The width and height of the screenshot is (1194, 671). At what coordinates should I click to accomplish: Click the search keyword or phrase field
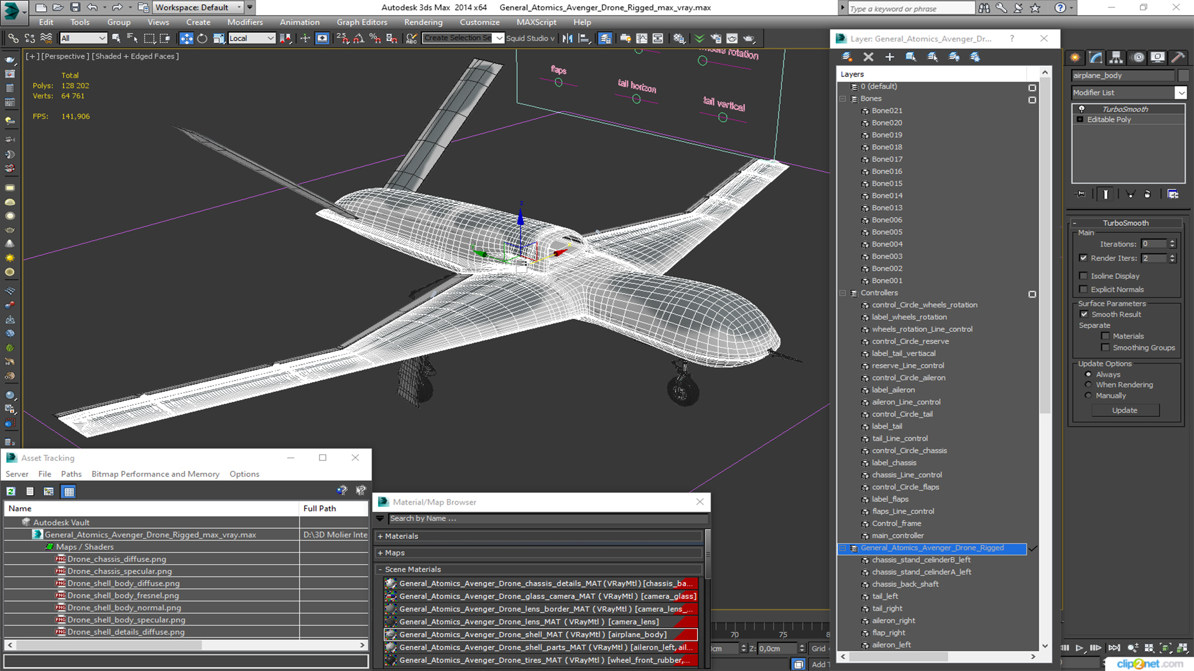[x=910, y=9]
